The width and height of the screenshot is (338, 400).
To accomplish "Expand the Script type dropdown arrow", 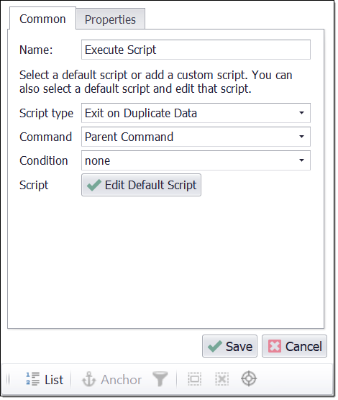I will coord(301,113).
